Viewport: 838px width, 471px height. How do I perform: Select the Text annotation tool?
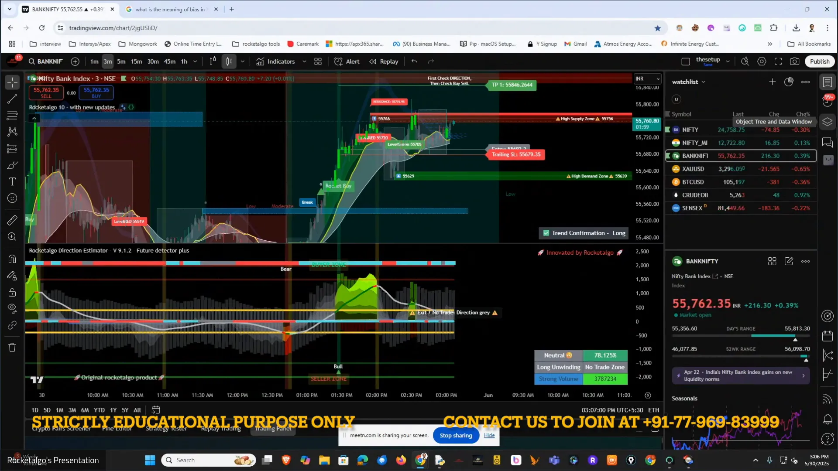[x=12, y=182]
